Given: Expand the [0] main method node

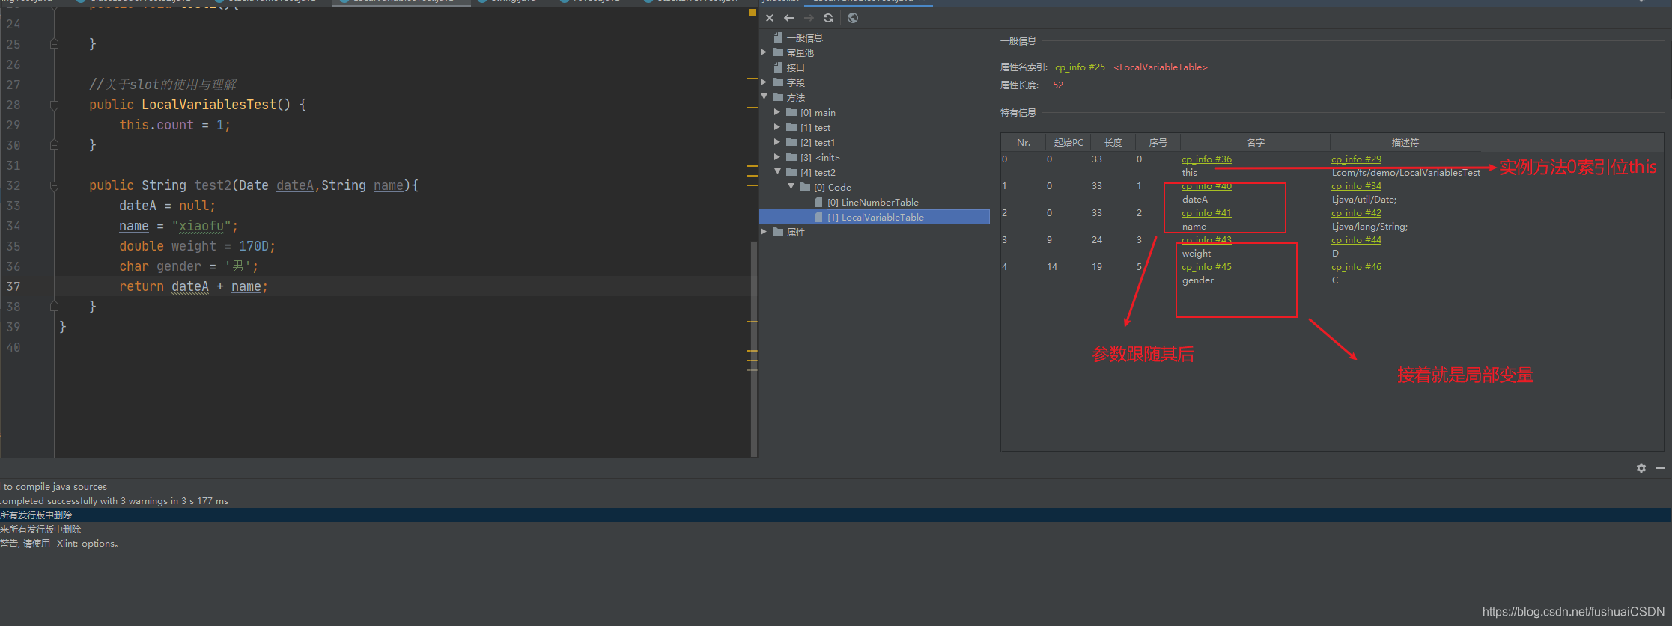Looking at the screenshot, I should click(x=777, y=112).
